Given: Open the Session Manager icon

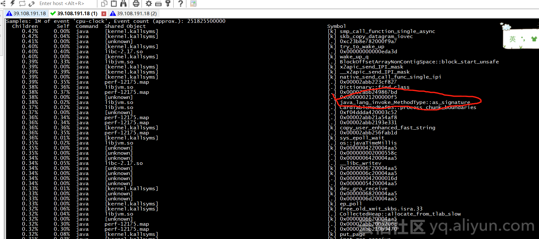Looking at the screenshot, I should point(3,3).
